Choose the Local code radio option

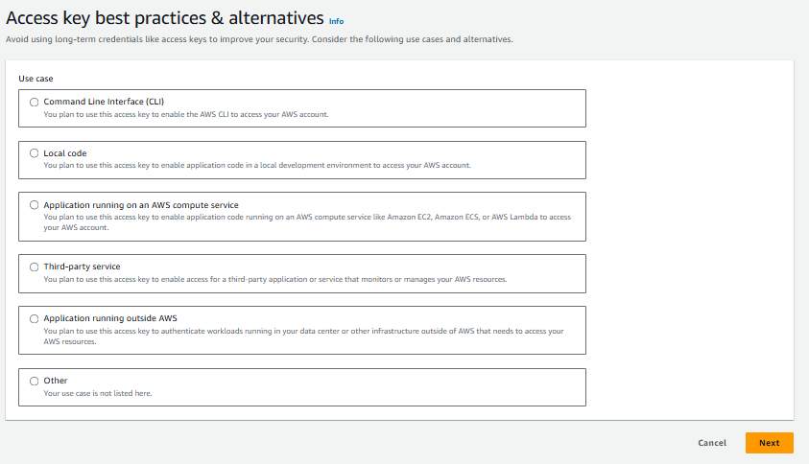[x=34, y=153]
